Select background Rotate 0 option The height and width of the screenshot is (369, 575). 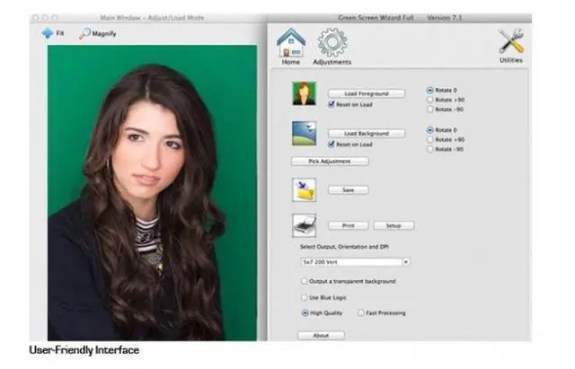pos(429,130)
